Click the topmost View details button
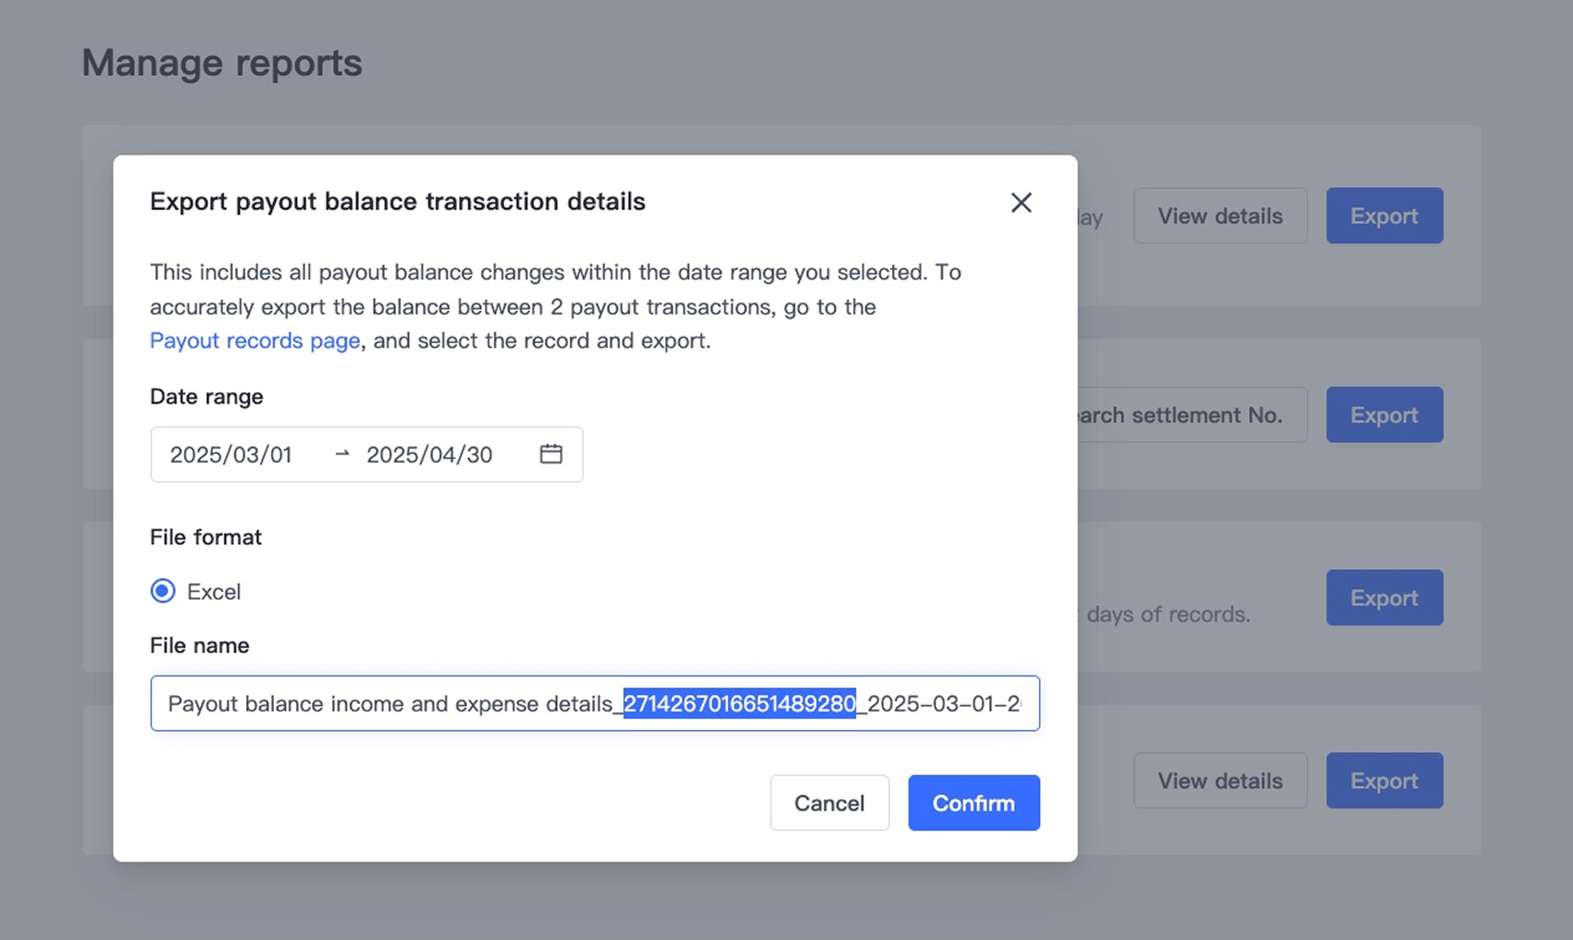Image resolution: width=1573 pixels, height=940 pixels. pyautogui.click(x=1220, y=216)
